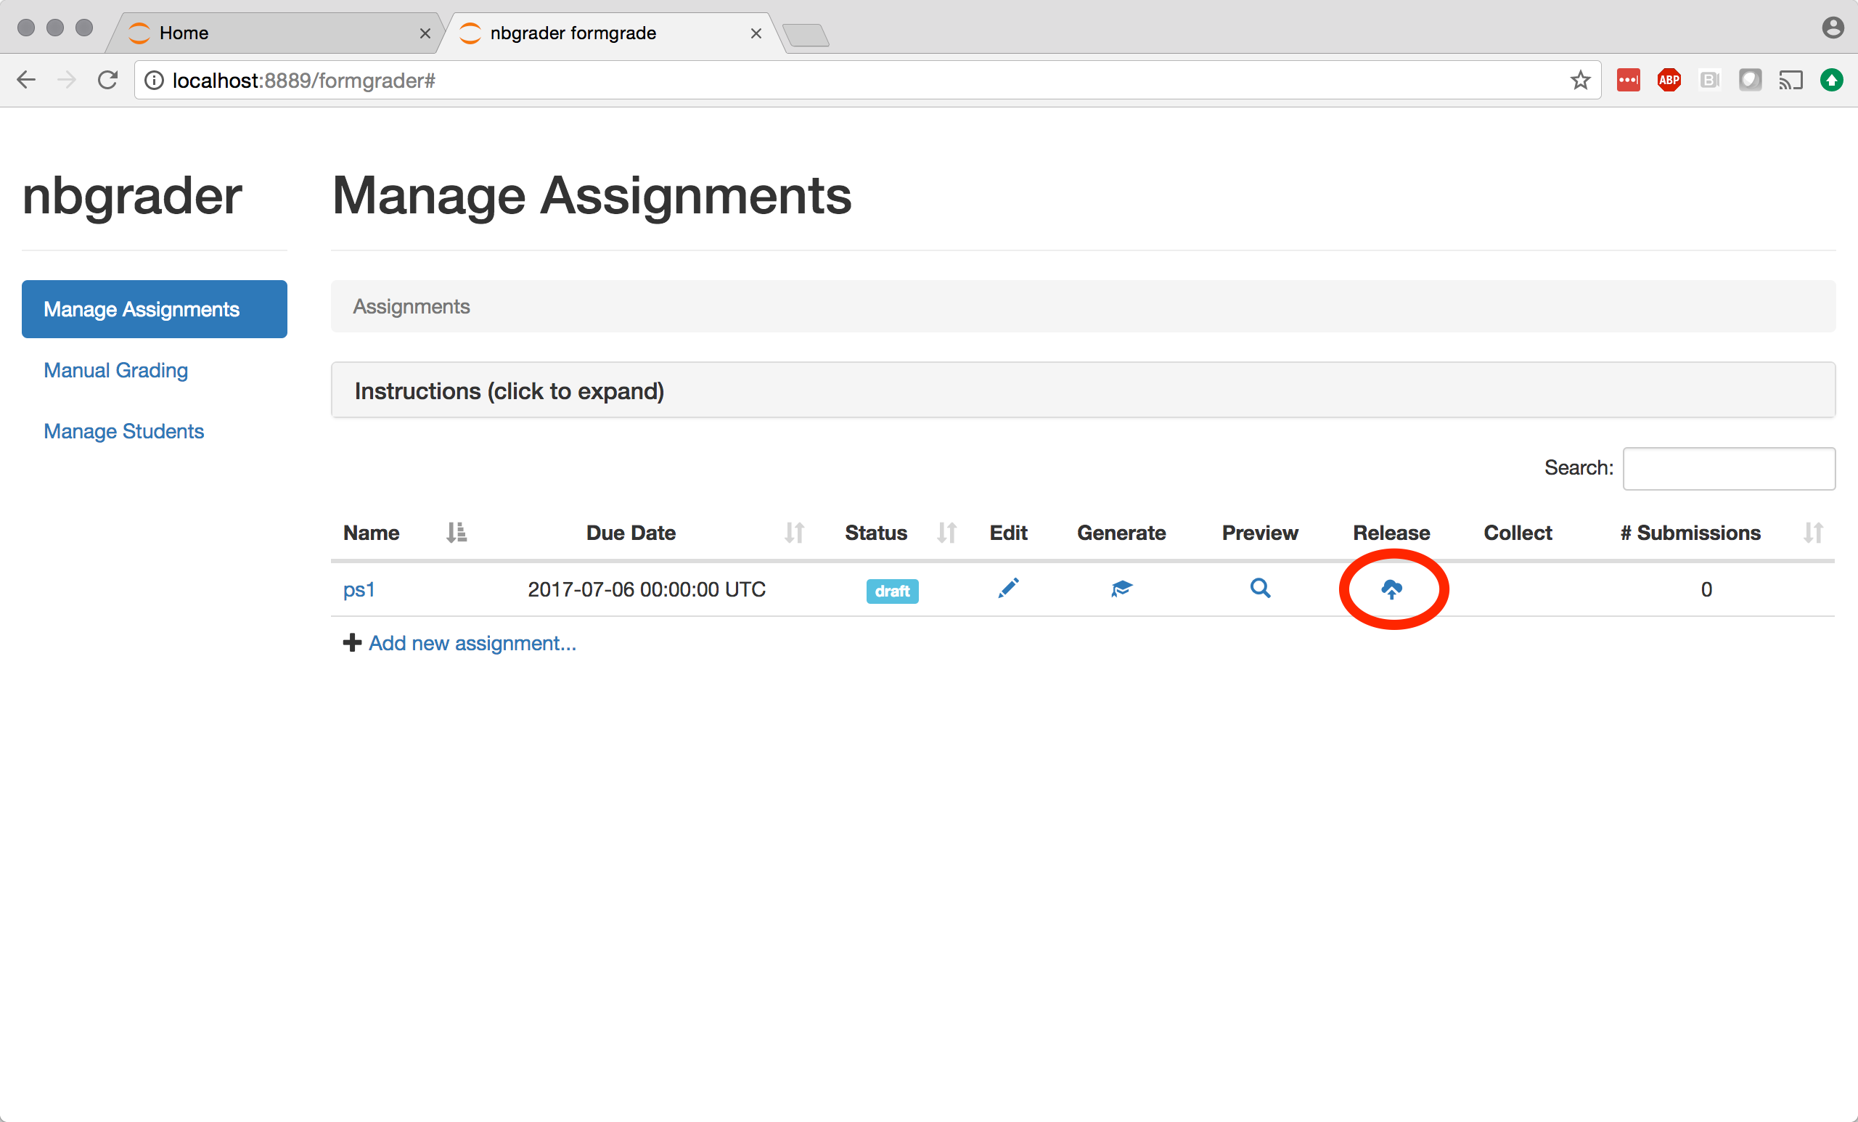Click Add new assignment link
Image resolution: width=1858 pixels, height=1122 pixels.
tap(471, 643)
